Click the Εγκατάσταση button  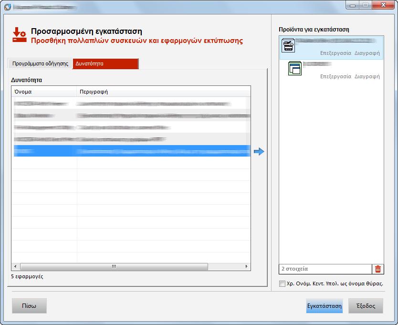(x=325, y=306)
